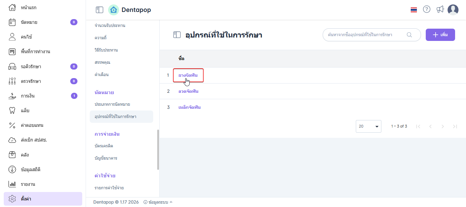Screen dimensions: 466x207
Task: Click the ค่าใช้จ่าย section heading
Action: (x=105, y=176)
